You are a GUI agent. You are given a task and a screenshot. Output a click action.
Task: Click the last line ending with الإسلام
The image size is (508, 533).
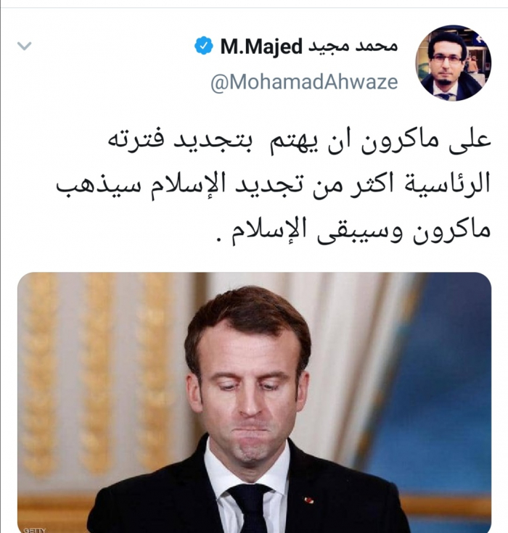pyautogui.click(x=354, y=231)
